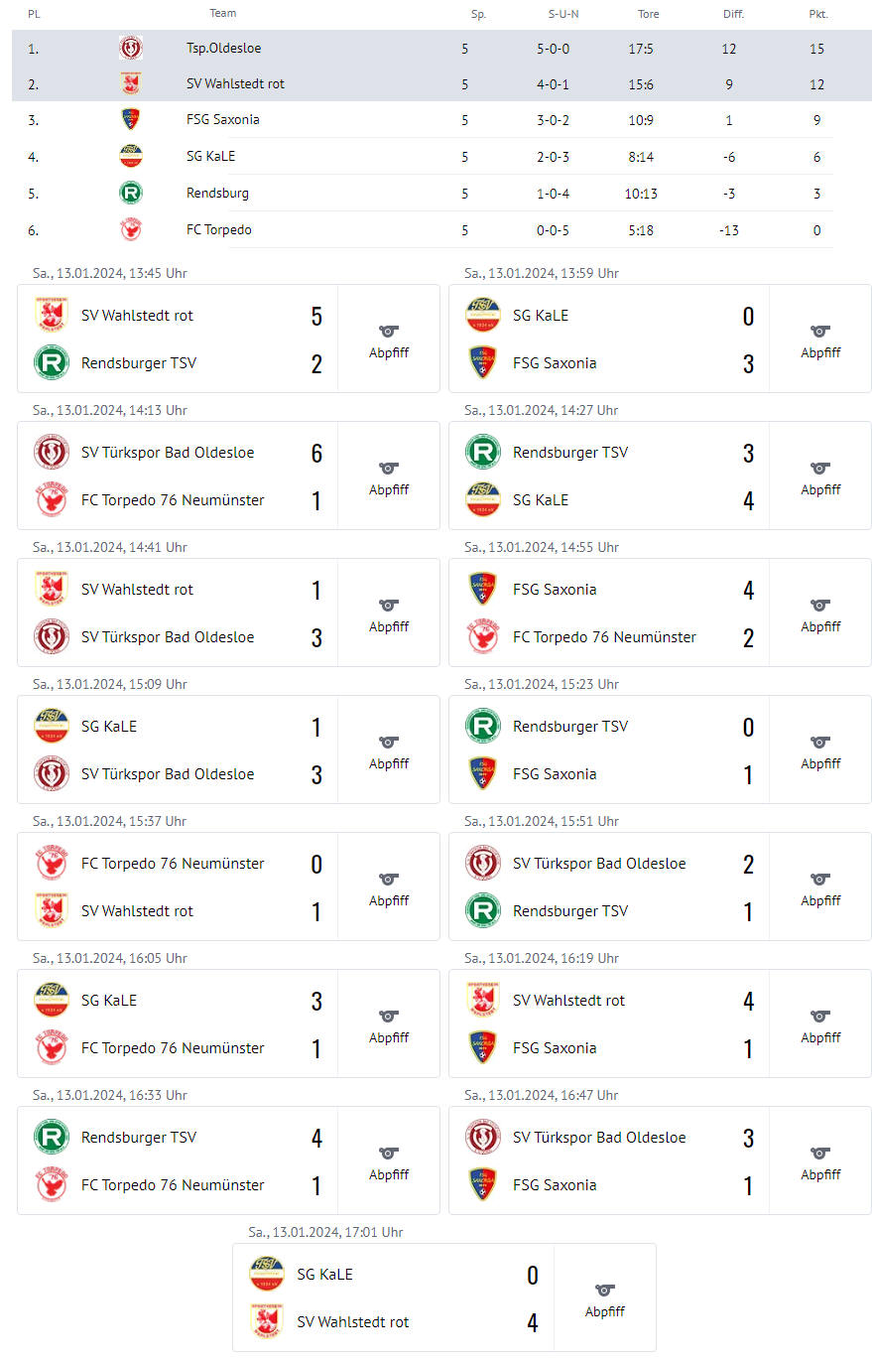This screenshot has width=872, height=1362.
Task: Click the SG KaLE crest in the 17:01 match
Action: click(267, 1275)
